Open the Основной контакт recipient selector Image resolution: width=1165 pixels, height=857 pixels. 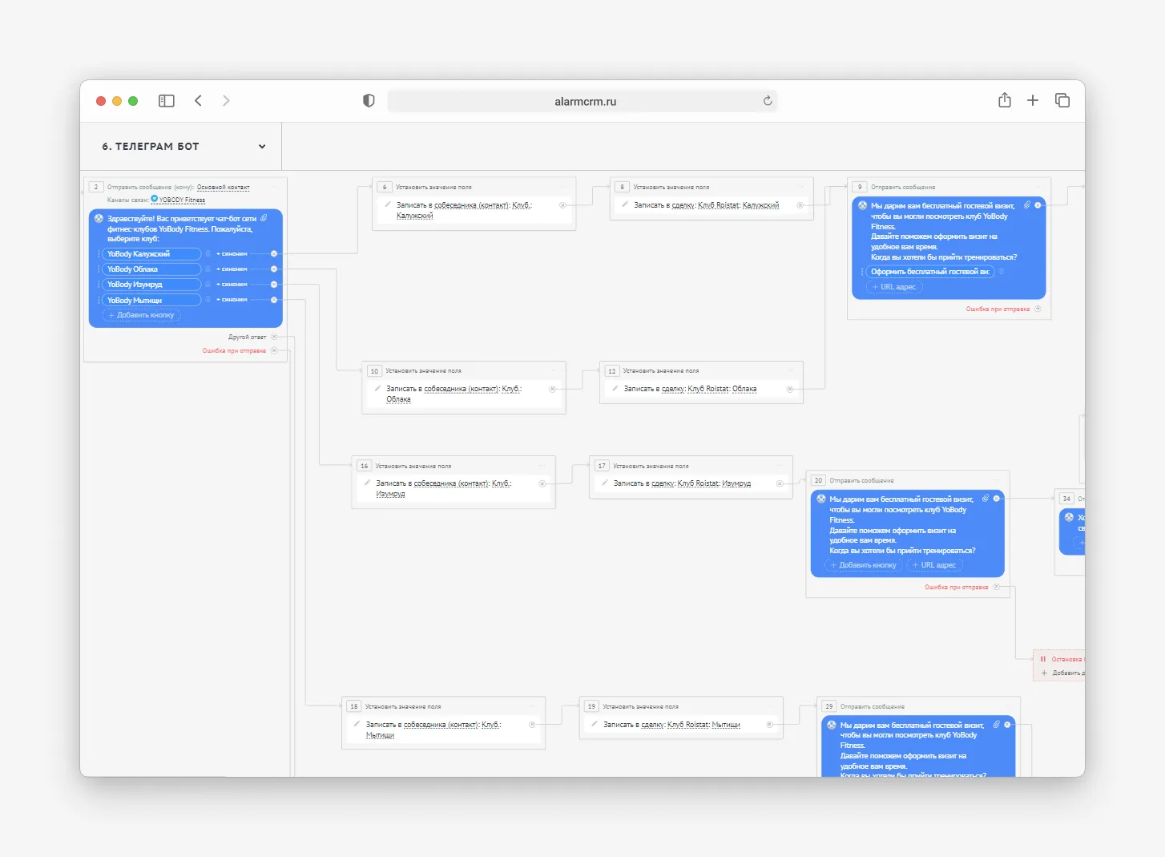(223, 188)
